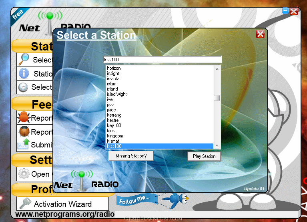Select highlighted kiss100 in the station list
The image size is (307, 222).
160,146
